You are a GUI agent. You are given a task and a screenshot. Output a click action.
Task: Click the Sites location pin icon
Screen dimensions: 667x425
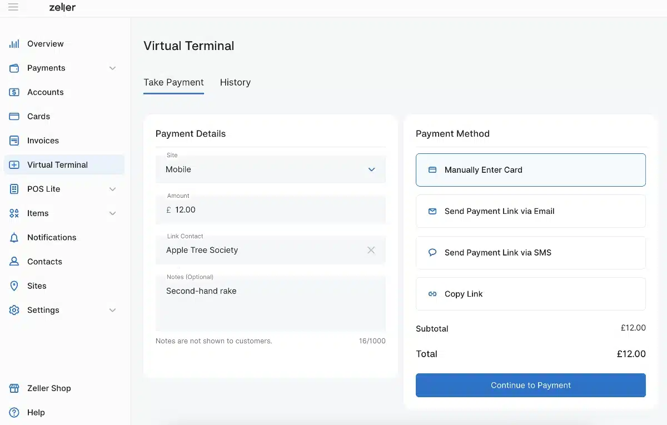click(14, 286)
